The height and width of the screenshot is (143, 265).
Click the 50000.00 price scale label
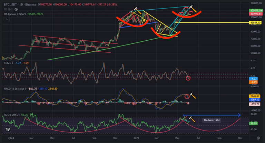pyautogui.click(x=255, y=53)
